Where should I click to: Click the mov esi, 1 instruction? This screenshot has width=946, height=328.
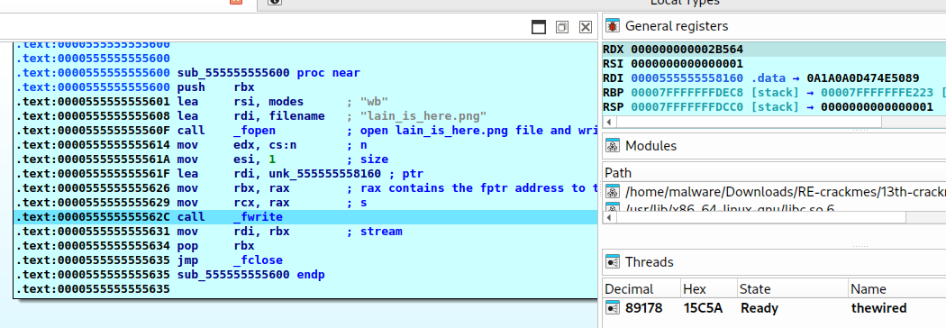226,159
